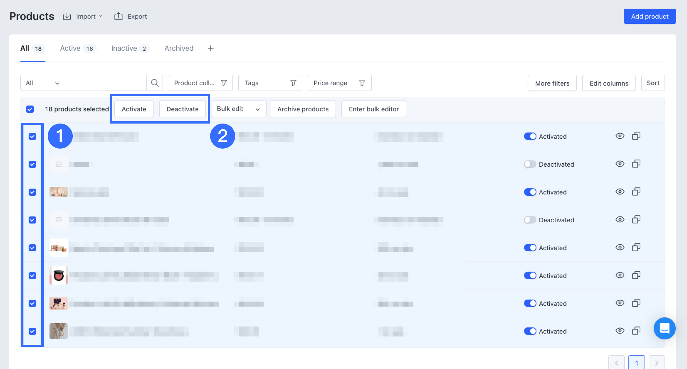The height and width of the screenshot is (369, 687).
Task: Expand the All search field dropdown
Action: [x=43, y=83]
